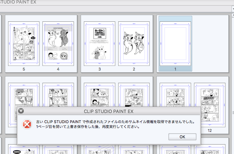Click the error message starting with 古い CLIP STUDIO PAINT
The width and height of the screenshot is (234, 154).
point(116,122)
